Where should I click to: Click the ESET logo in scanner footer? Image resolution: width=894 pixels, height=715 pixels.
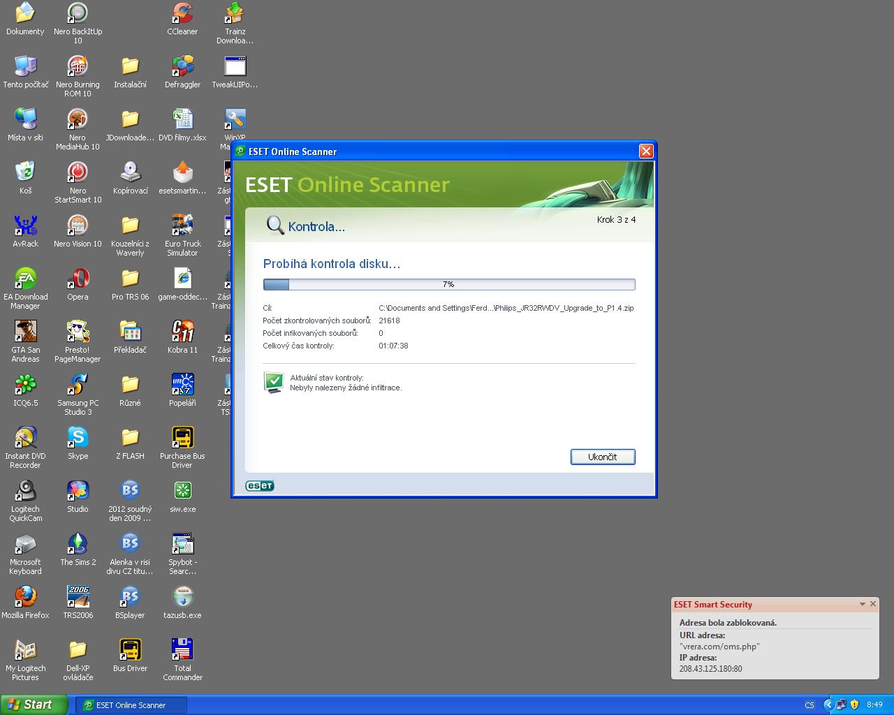click(259, 486)
